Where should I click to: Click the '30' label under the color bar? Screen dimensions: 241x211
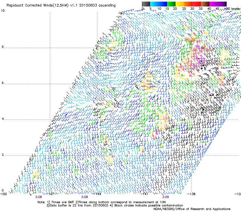[x=192, y=9]
